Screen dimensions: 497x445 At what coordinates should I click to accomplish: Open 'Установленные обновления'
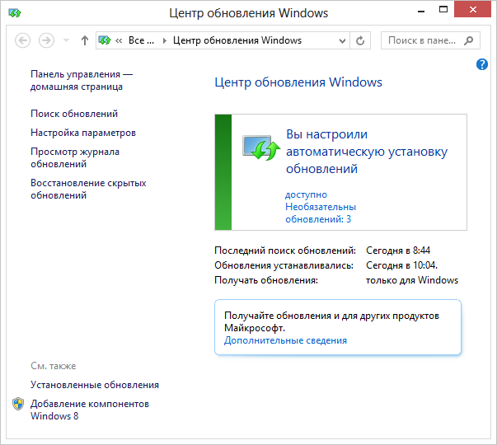(95, 385)
